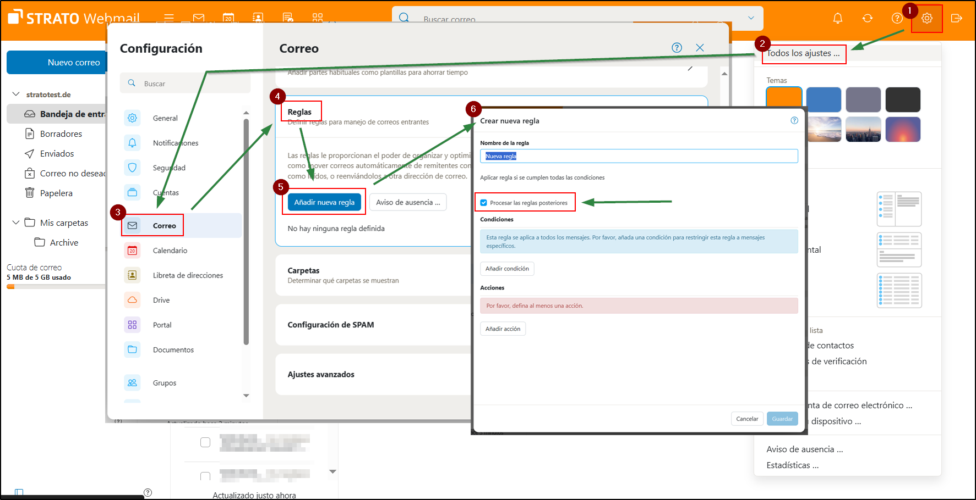This screenshot has width=976, height=500.
Task: Choose the blue theme swatch
Action: tap(823, 99)
